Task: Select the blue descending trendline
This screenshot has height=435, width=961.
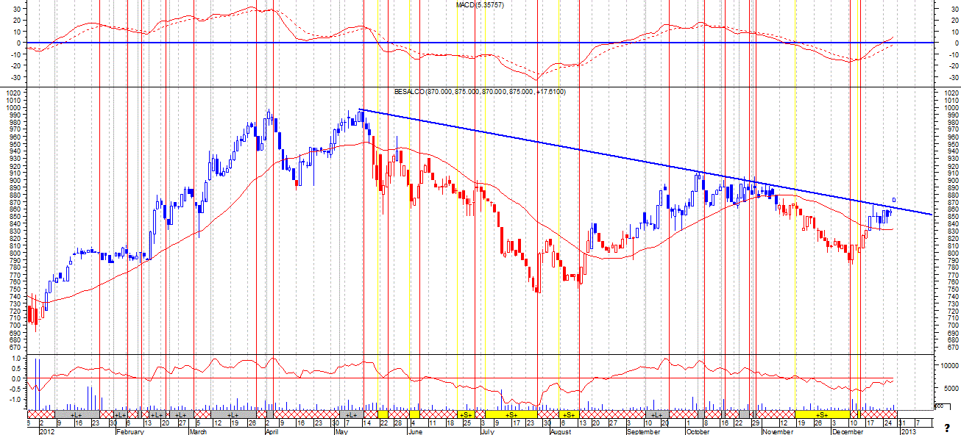Action: tap(645, 162)
